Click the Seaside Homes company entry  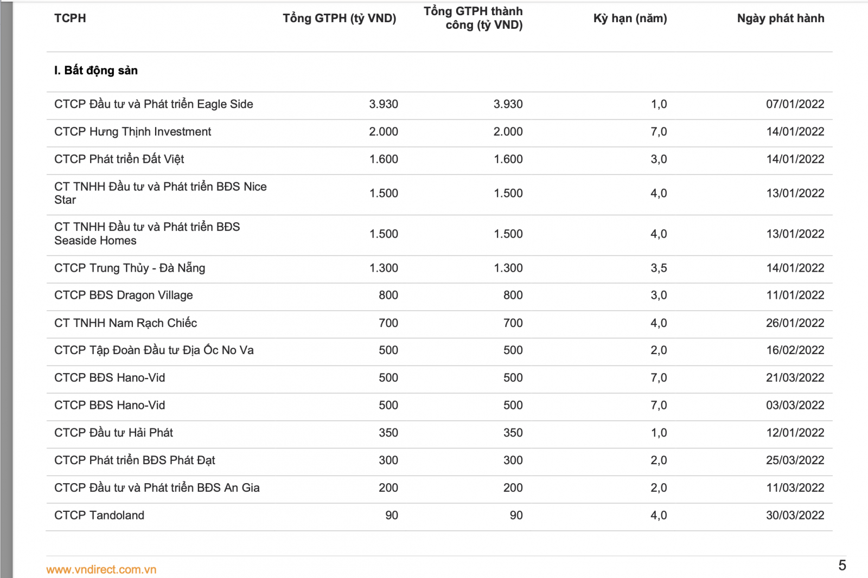147,234
